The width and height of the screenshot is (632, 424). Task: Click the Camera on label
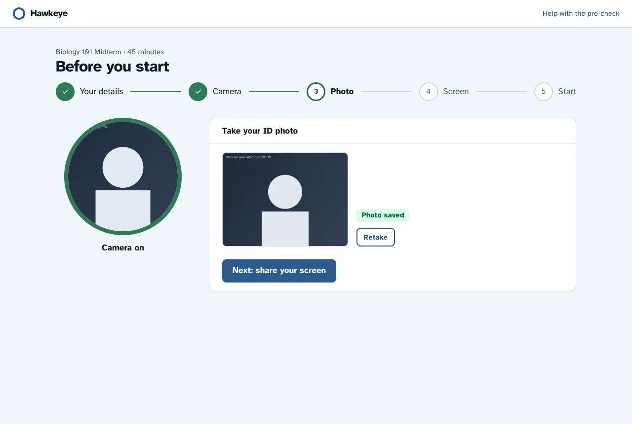(123, 247)
